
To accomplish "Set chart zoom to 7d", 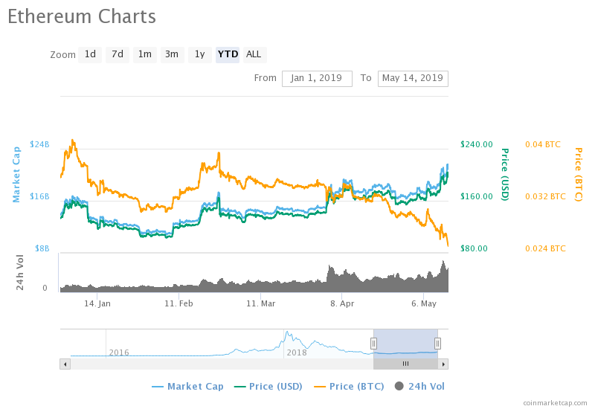I will 118,54.
